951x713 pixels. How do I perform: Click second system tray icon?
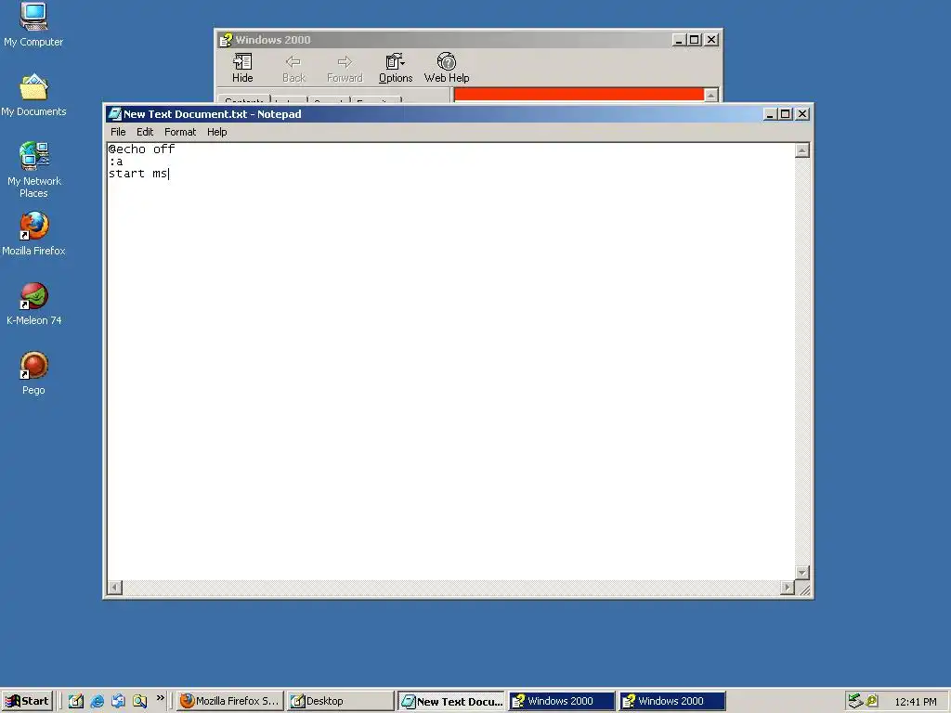pyautogui.click(x=871, y=701)
